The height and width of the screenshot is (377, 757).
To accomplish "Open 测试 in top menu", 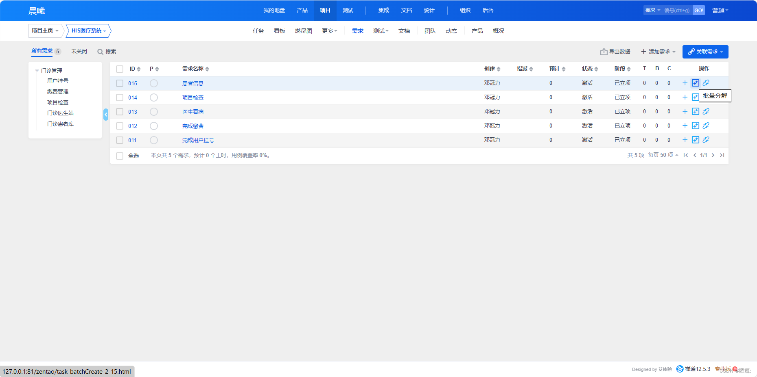I will click(348, 11).
